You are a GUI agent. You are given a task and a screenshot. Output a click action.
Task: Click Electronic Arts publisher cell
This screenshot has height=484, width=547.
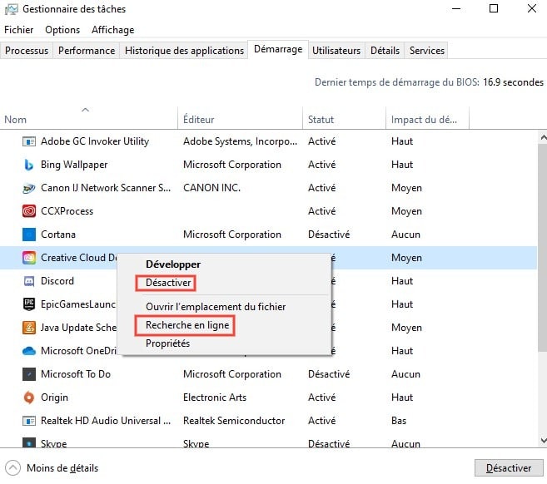point(215,398)
